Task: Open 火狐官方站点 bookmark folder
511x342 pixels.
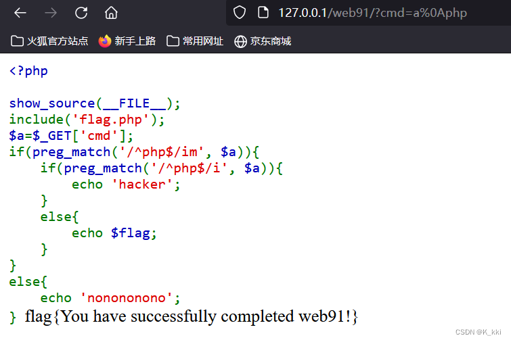Action: click(49, 41)
